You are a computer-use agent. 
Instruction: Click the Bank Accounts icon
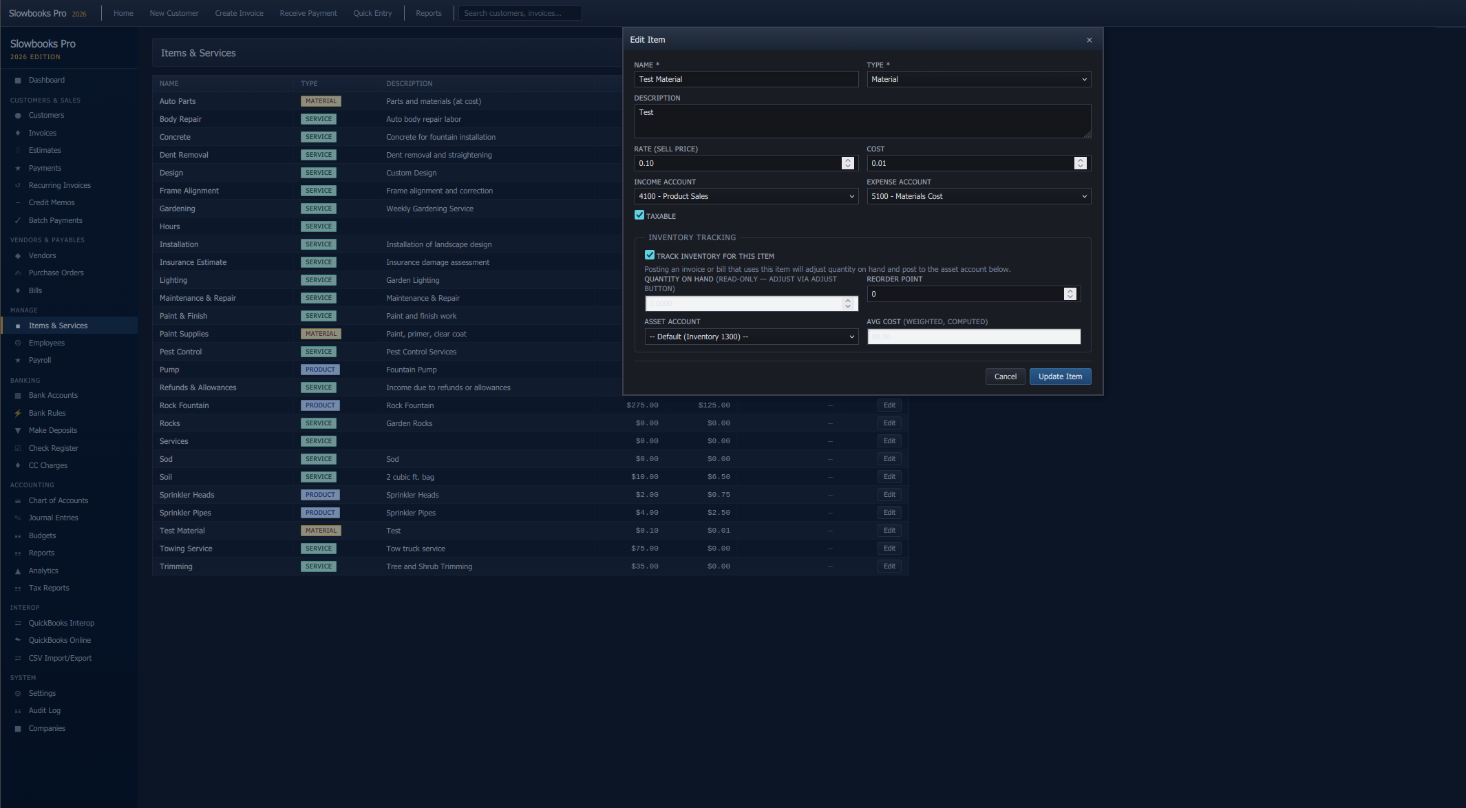(18, 396)
